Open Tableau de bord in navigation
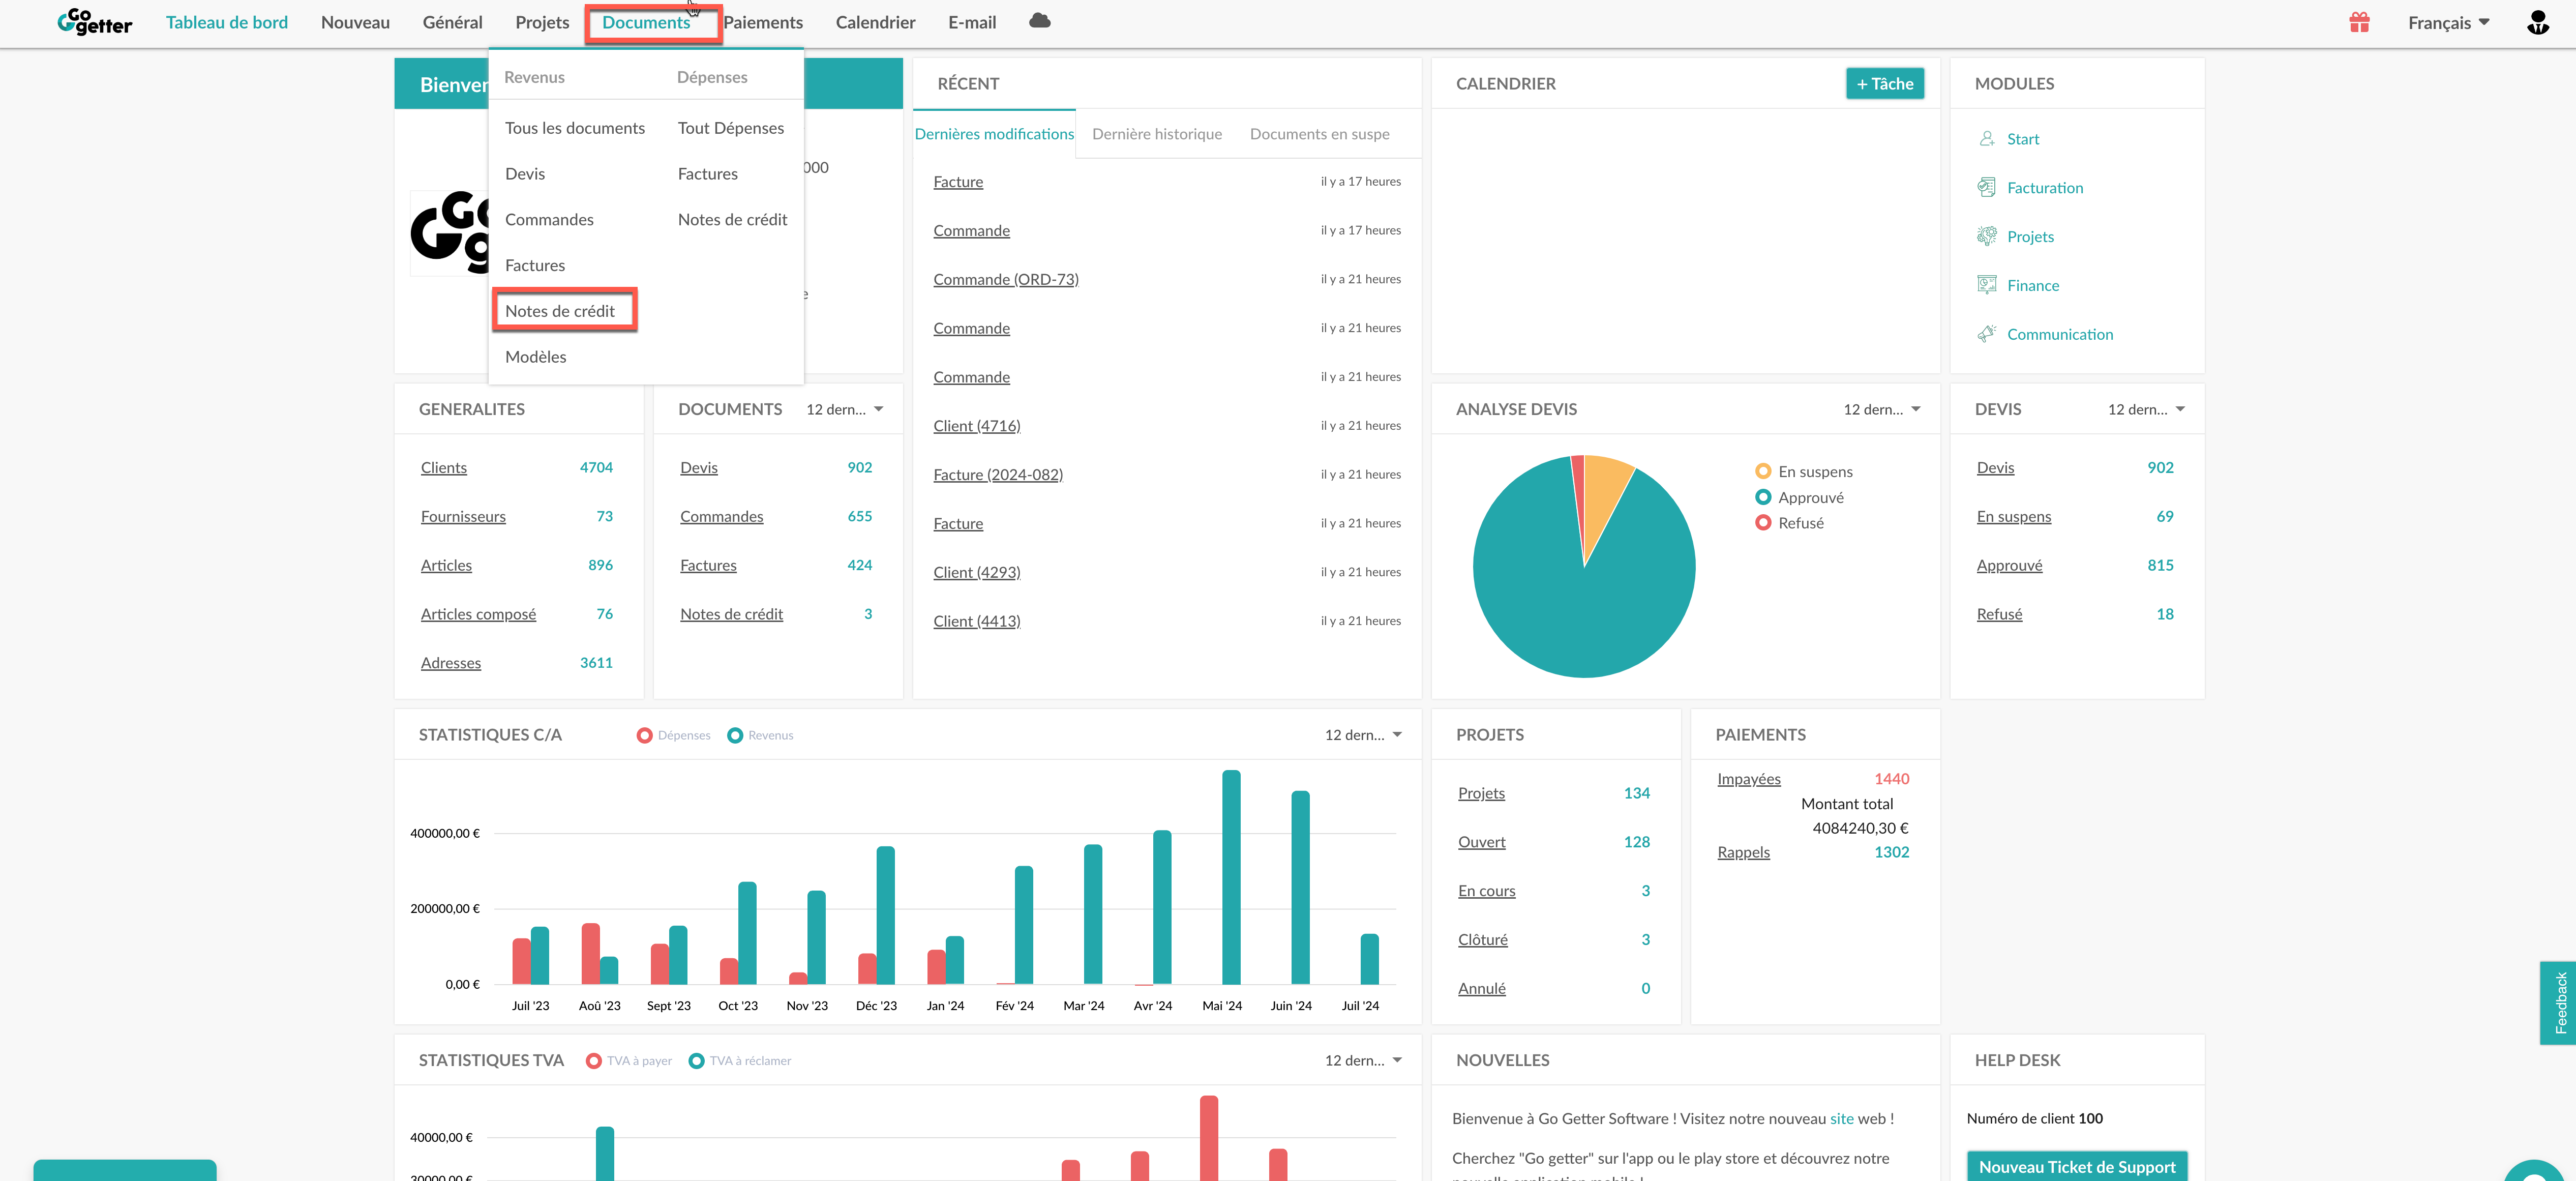Viewport: 2576px width, 1181px height. tap(227, 23)
